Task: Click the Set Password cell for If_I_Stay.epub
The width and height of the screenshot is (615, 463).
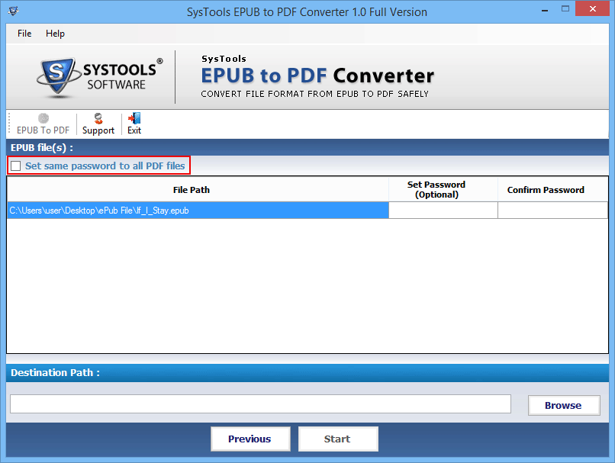Action: 443,211
